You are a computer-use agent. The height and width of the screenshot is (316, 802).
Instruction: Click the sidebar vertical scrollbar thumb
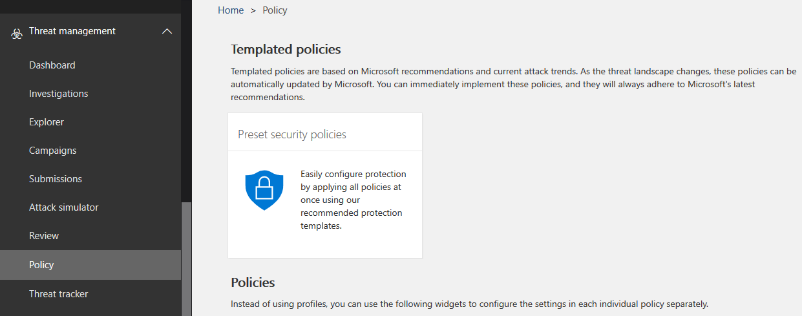(187, 258)
